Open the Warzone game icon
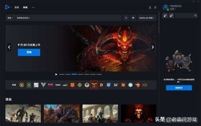 point(36,85)
